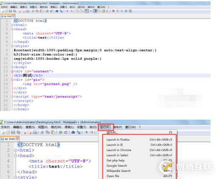
Task: Click Cut scissors icon in lower window toolbar
Action: click(42, 132)
